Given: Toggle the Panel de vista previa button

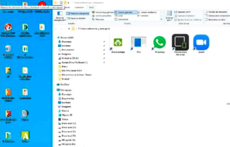Looking at the screenshot, I should pos(78,13).
